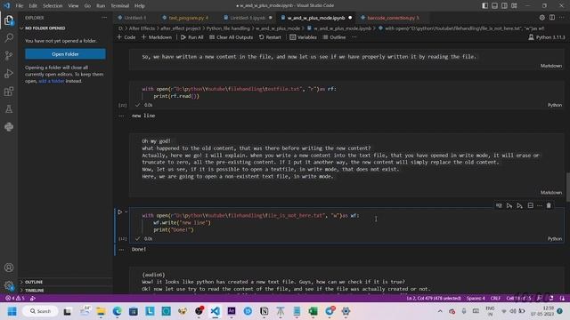Open the Manage gear in activity bar
This screenshot has width=570, height=320.
point(9,285)
